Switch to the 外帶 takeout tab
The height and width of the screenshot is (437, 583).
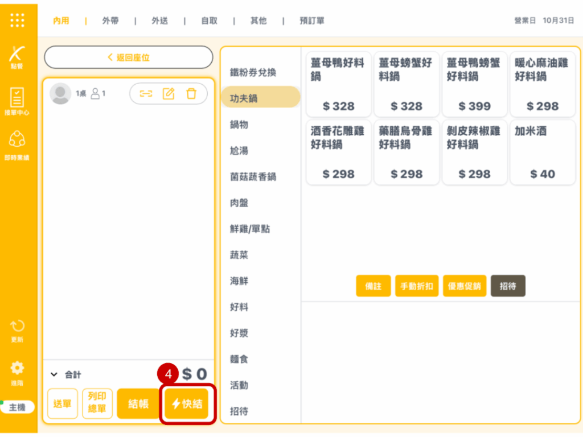point(110,20)
